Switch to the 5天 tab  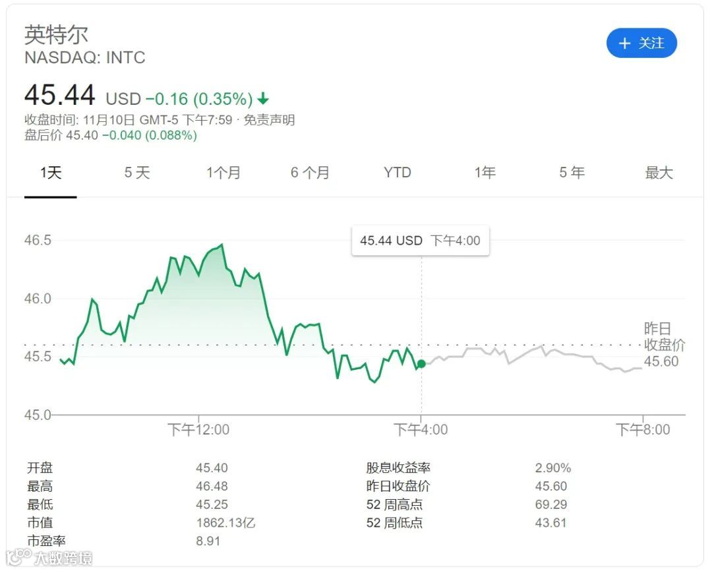(137, 173)
